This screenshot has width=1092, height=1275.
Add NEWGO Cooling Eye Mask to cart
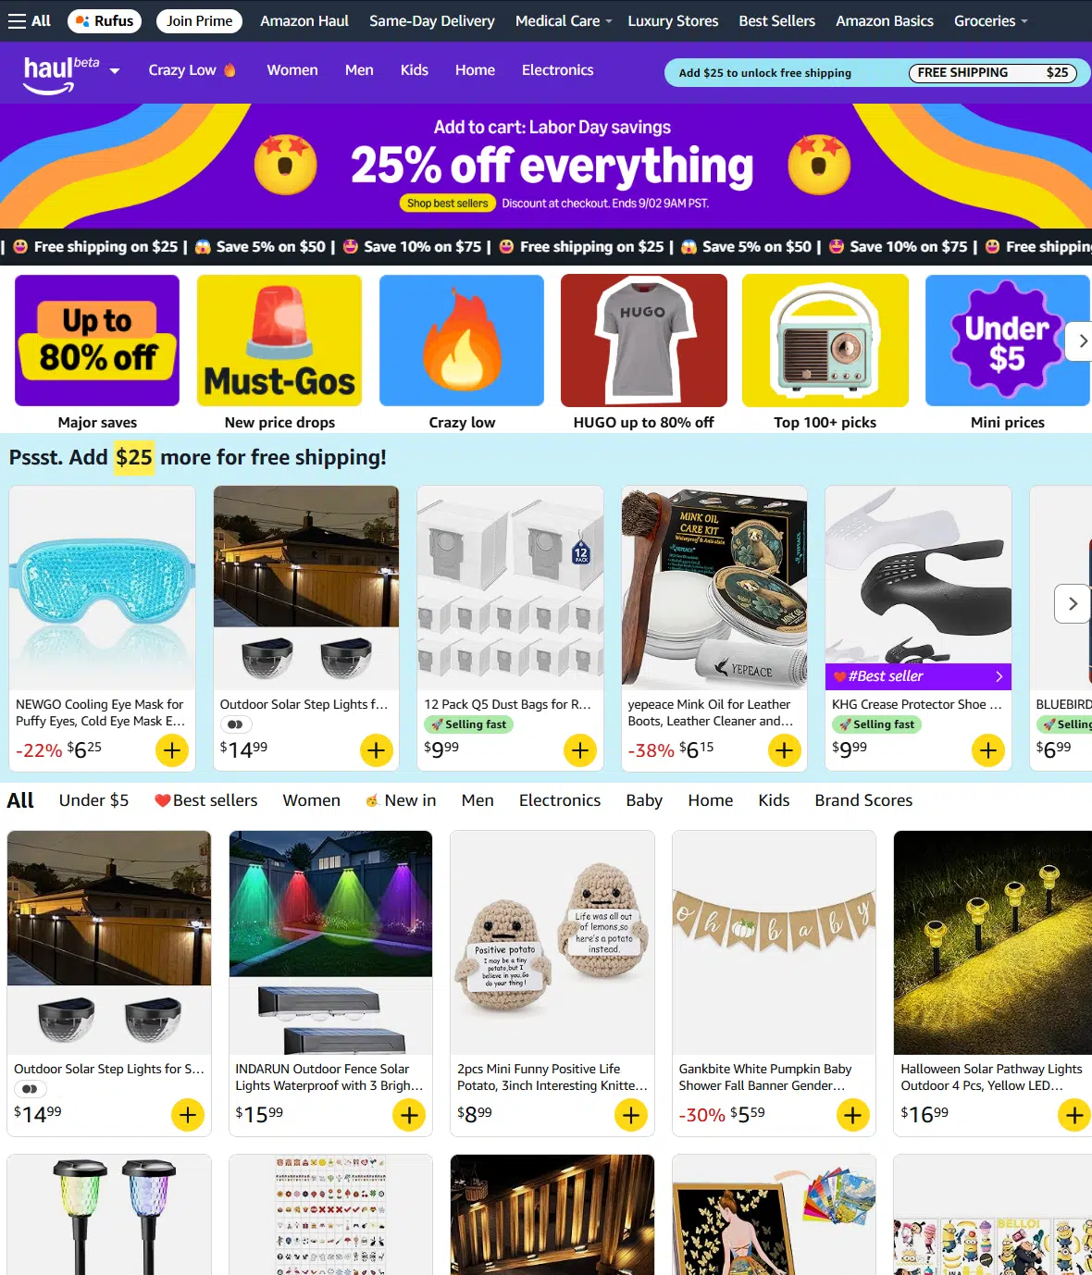[172, 750]
